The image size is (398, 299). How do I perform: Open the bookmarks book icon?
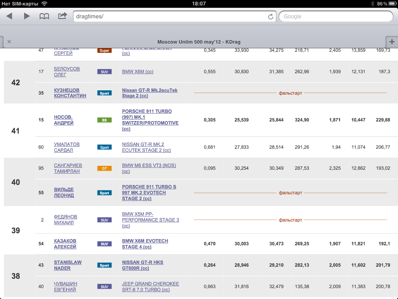[x=44, y=16]
